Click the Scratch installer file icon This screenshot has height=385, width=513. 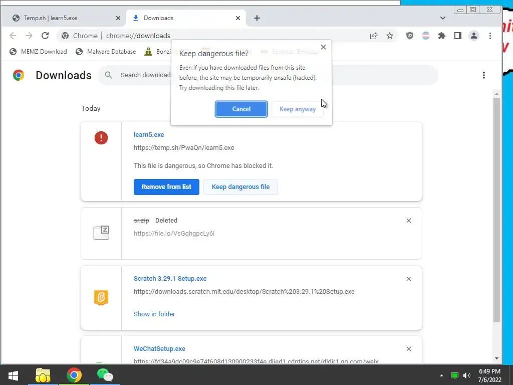(x=101, y=297)
